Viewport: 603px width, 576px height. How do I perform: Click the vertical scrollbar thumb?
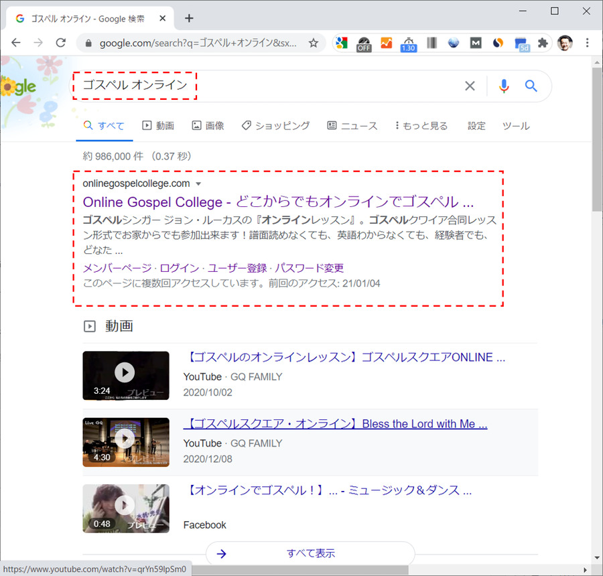[x=596, y=139]
